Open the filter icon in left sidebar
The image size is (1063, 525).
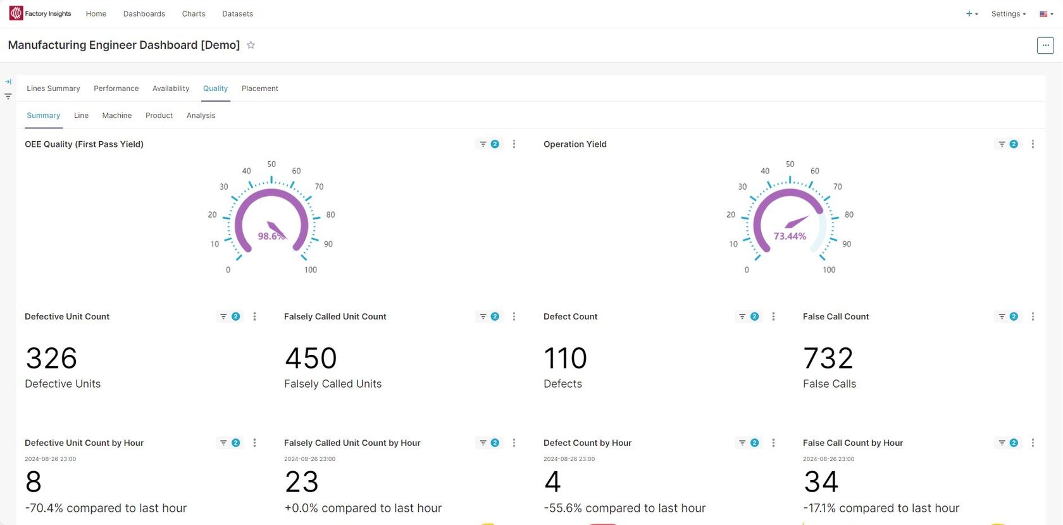[x=8, y=97]
